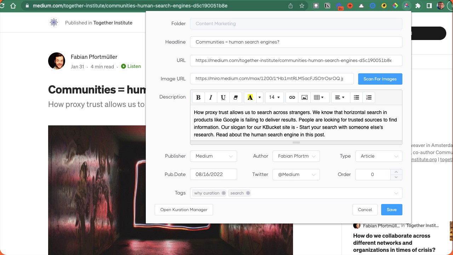Insert a link using the chain icon
453x255 pixels.
[292, 97]
